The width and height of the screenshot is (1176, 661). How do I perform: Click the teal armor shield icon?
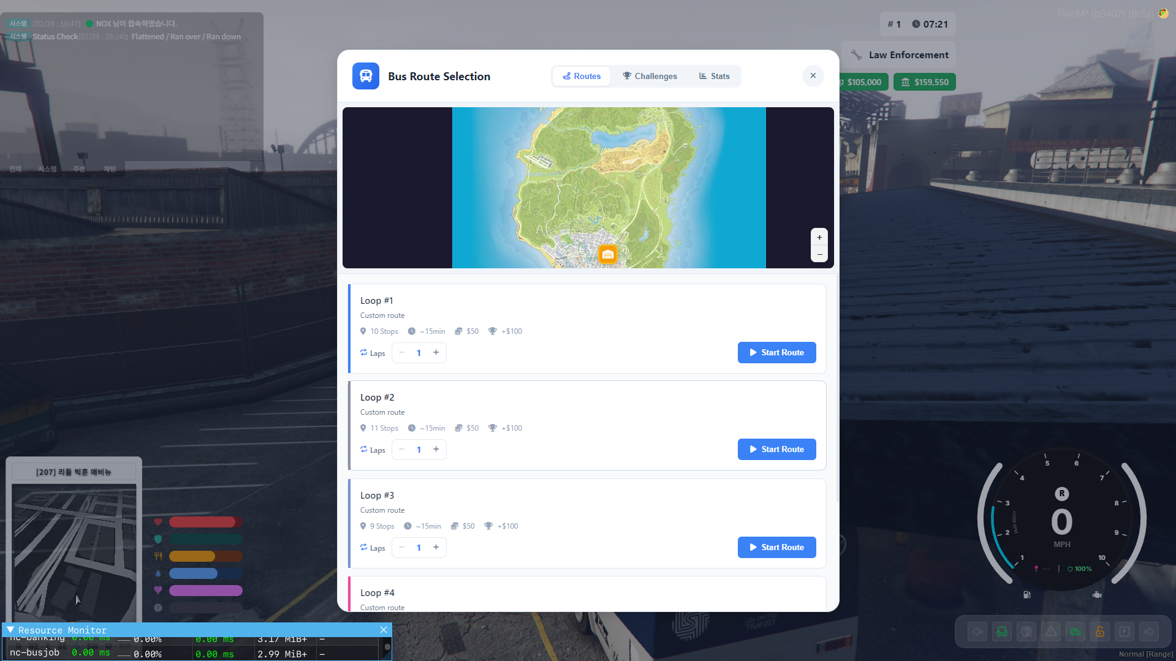158,539
